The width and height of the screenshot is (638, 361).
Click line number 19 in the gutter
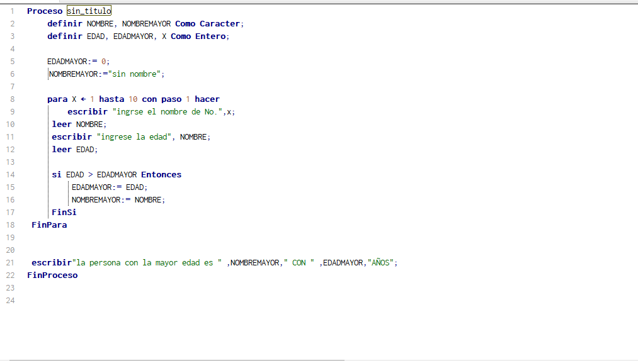10,237
